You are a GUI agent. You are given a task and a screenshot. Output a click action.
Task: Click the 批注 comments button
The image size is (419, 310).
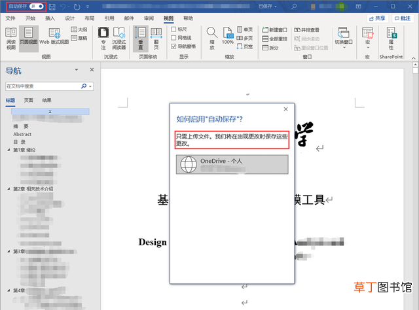tap(403, 18)
